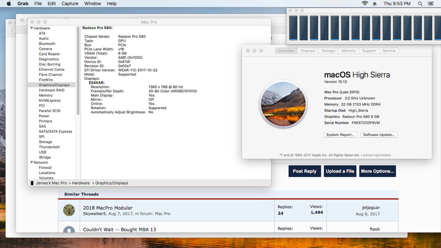441x248 pixels.
Task: Select Locations under Network
Action: [x=47, y=173]
